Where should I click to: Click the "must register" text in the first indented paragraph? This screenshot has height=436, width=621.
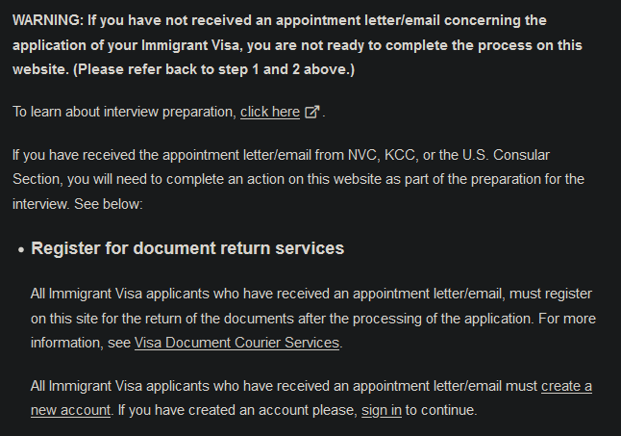pyautogui.click(x=551, y=295)
